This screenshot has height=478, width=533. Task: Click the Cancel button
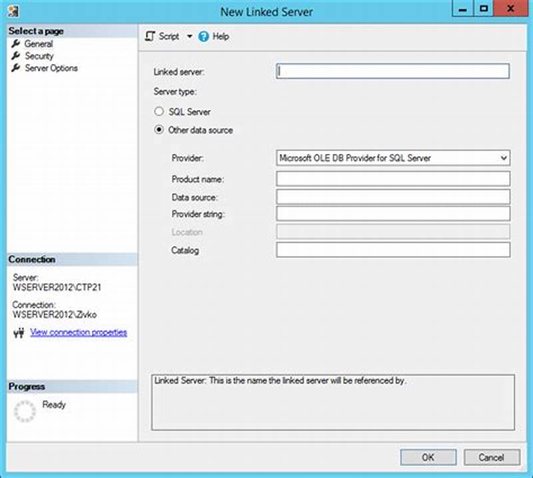point(492,457)
